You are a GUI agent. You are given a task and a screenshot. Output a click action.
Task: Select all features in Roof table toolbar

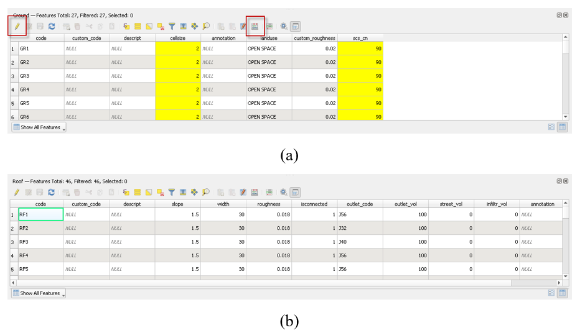point(138,193)
